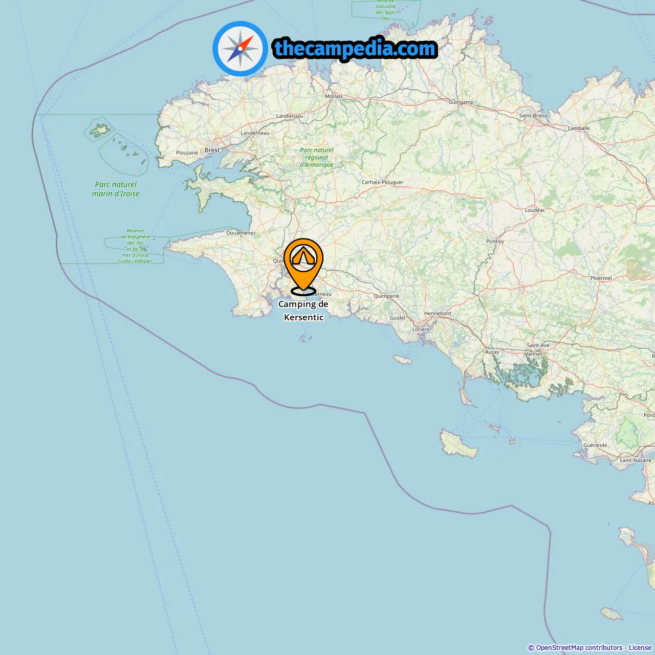Click the Lorient city label
The width and height of the screenshot is (655, 655).
coord(421,329)
